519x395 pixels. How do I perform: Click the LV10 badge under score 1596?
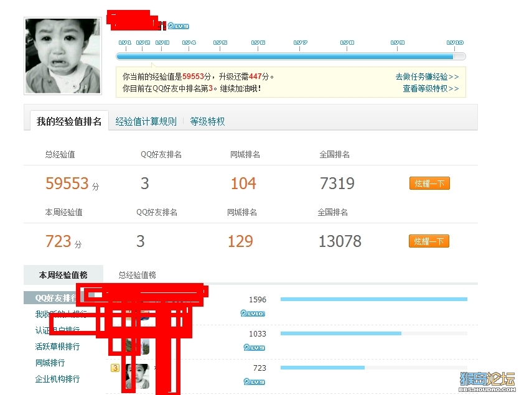[253, 314]
